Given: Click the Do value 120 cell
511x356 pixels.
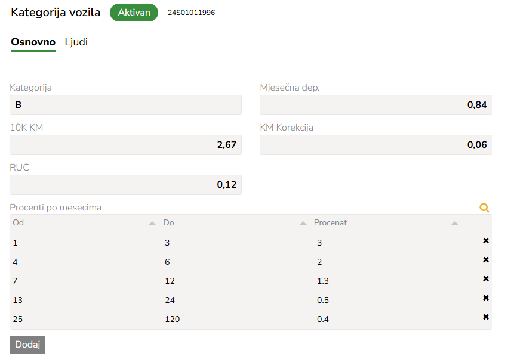Looking at the screenshot, I should pos(172,319).
